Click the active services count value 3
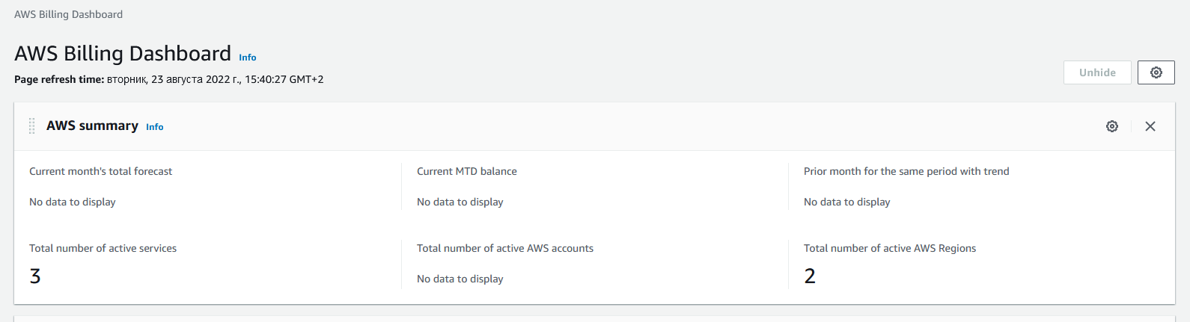Viewport: 1190px width, 322px height. (x=35, y=276)
